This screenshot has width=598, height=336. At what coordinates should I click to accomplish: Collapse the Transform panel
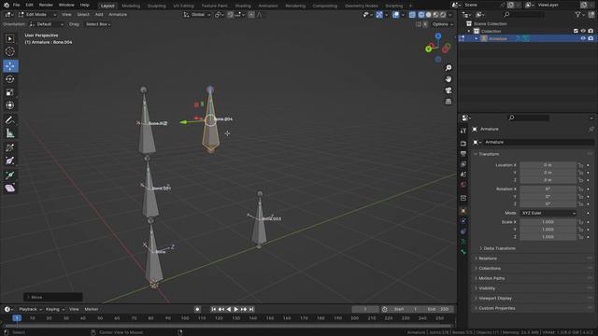[489, 154]
